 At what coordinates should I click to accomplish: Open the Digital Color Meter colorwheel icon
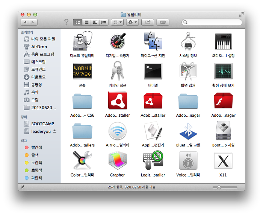pos(118,41)
